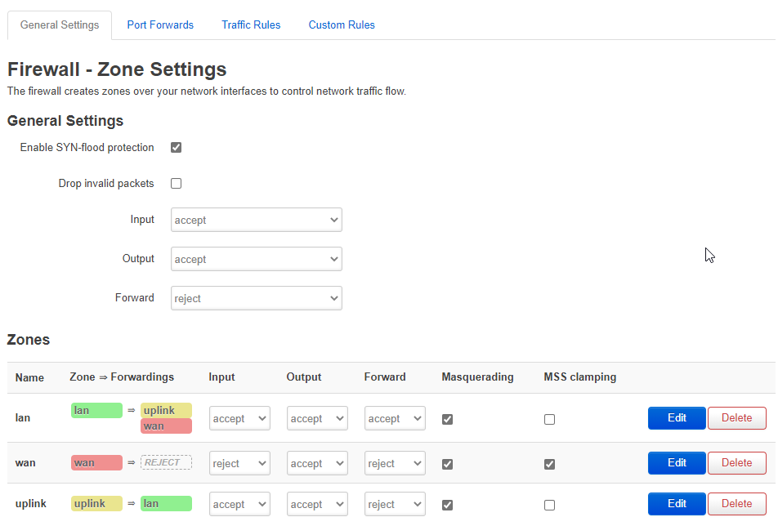Screen dimensions: 778x526
Task: Disable SYN-flood protection checkbox
Action: (x=176, y=148)
